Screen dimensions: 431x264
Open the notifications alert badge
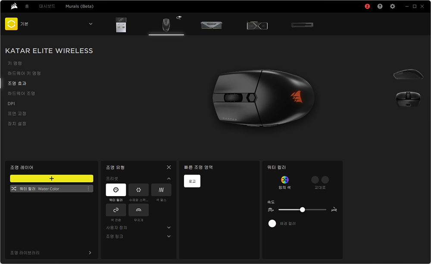[367, 6]
